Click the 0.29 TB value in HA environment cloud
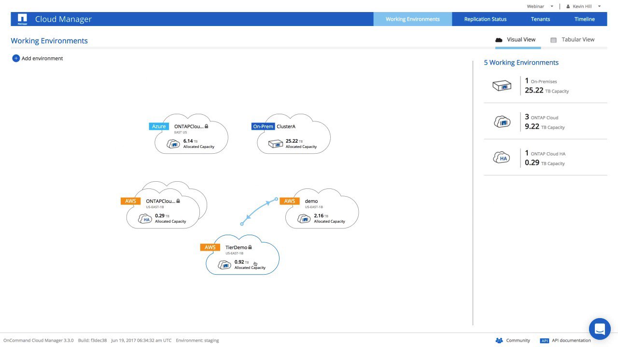This screenshot has height=347, width=618. [x=162, y=216]
